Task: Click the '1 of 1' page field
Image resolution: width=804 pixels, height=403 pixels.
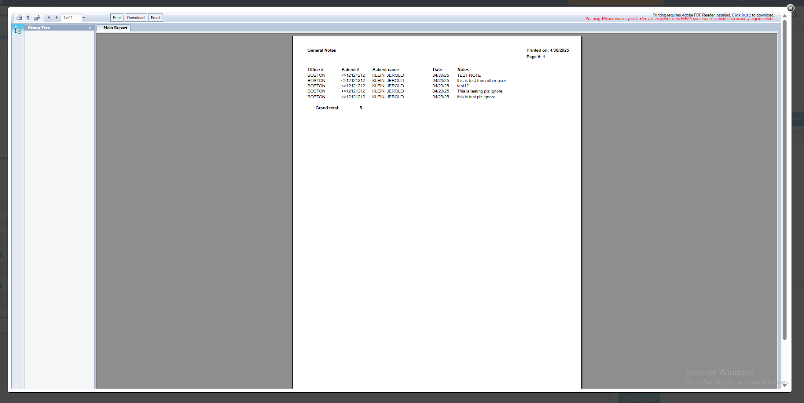Action: coord(71,18)
